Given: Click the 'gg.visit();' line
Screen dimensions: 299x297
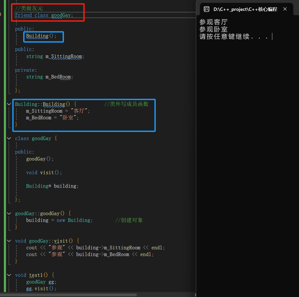Looking at the screenshot, I should coord(41,289).
